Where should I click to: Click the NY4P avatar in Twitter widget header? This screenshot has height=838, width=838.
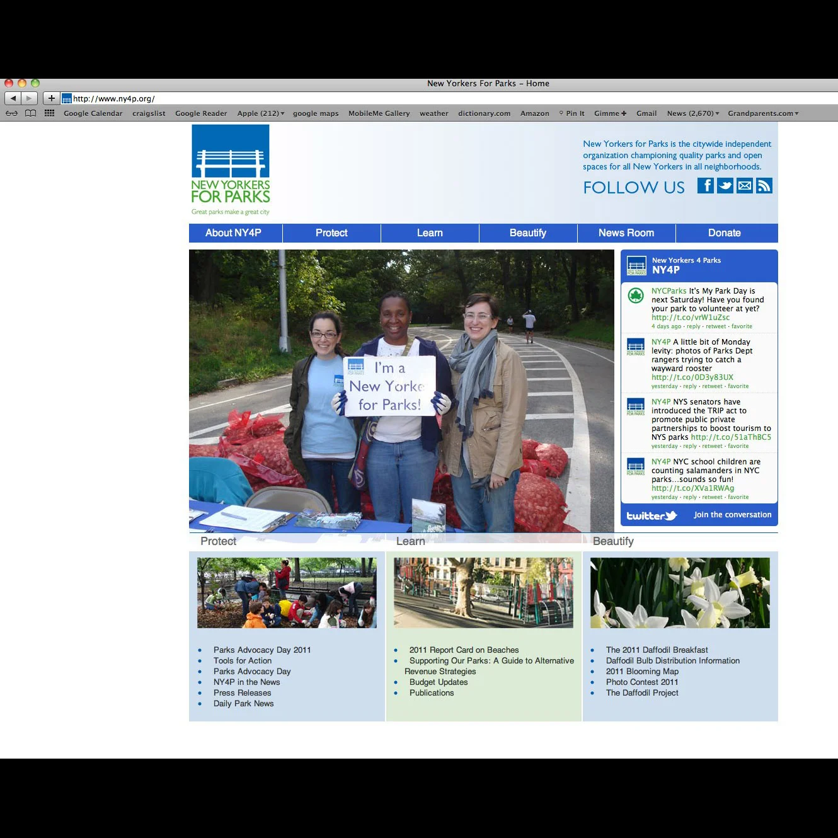click(x=636, y=266)
